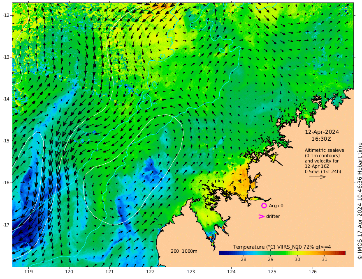Click longitude axis label 125

tap(272, 272)
